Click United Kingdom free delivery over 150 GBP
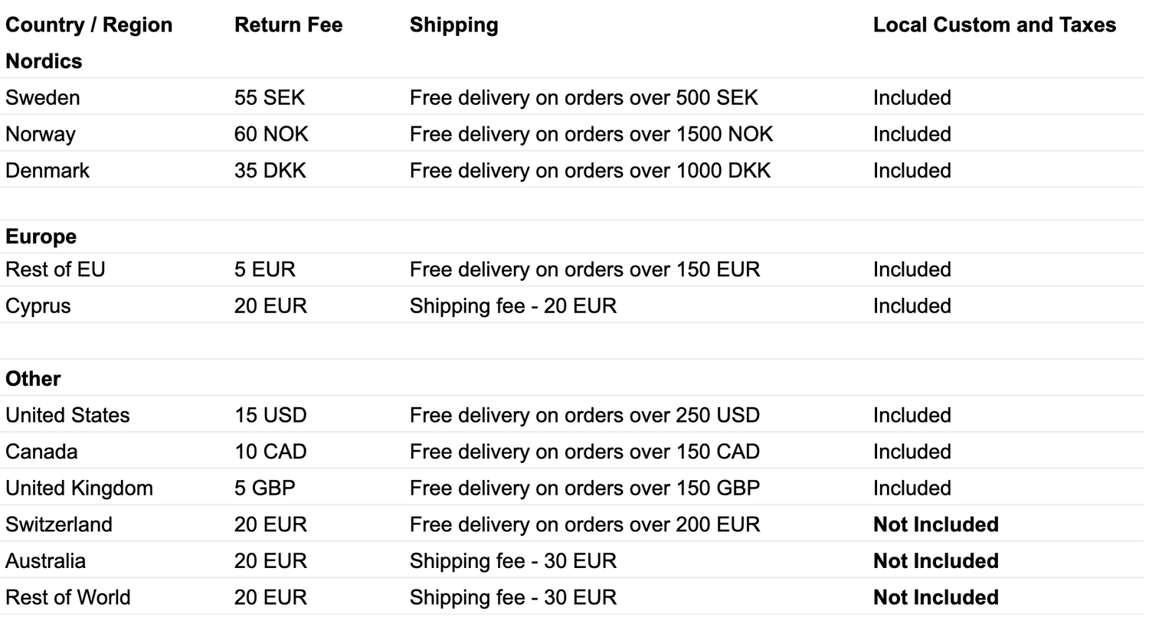The width and height of the screenshot is (1149, 627). (x=584, y=488)
